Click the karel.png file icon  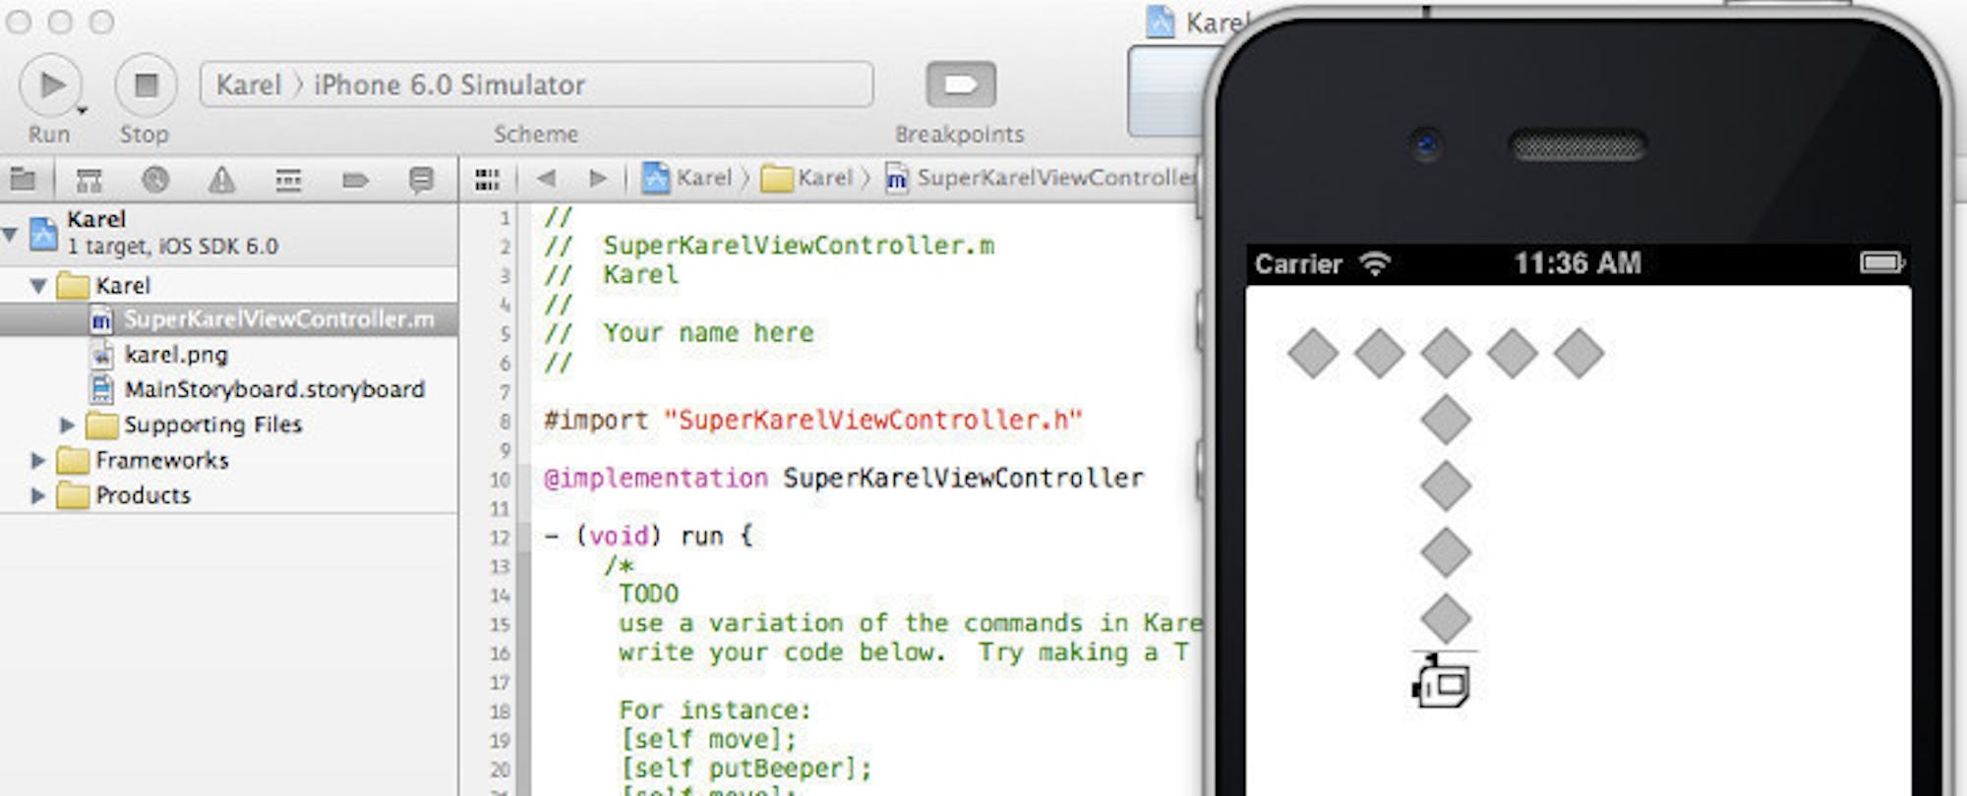coord(101,354)
